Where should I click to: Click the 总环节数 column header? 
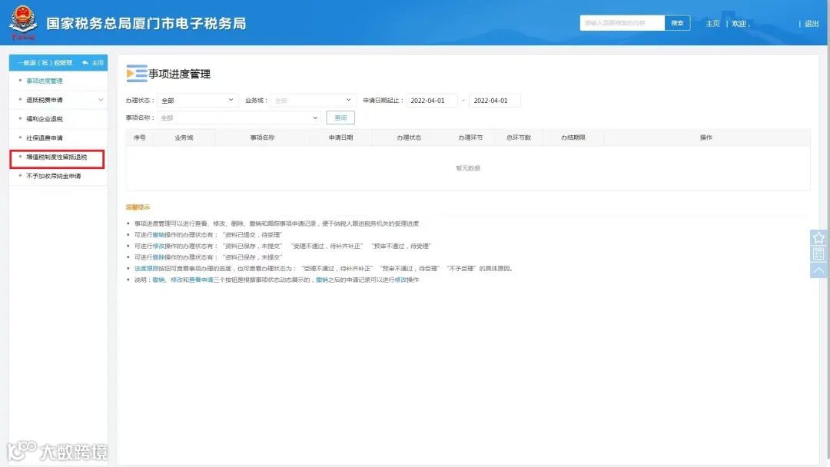tap(519, 137)
